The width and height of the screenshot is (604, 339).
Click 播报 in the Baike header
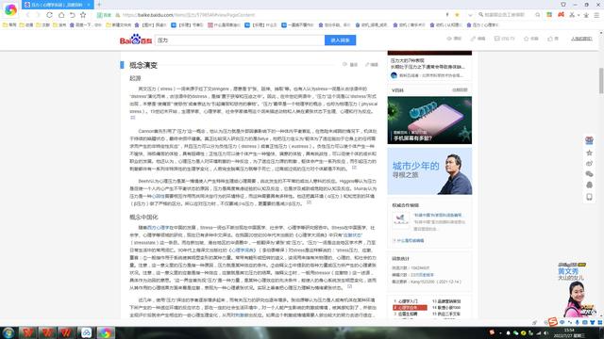(454, 39)
